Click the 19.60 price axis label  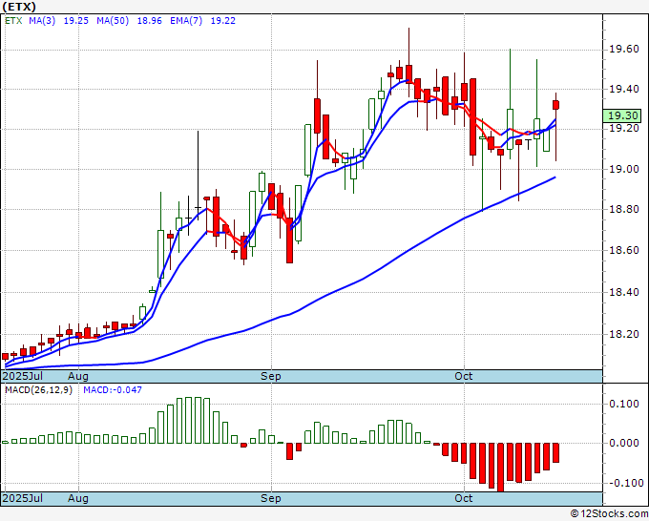624,50
